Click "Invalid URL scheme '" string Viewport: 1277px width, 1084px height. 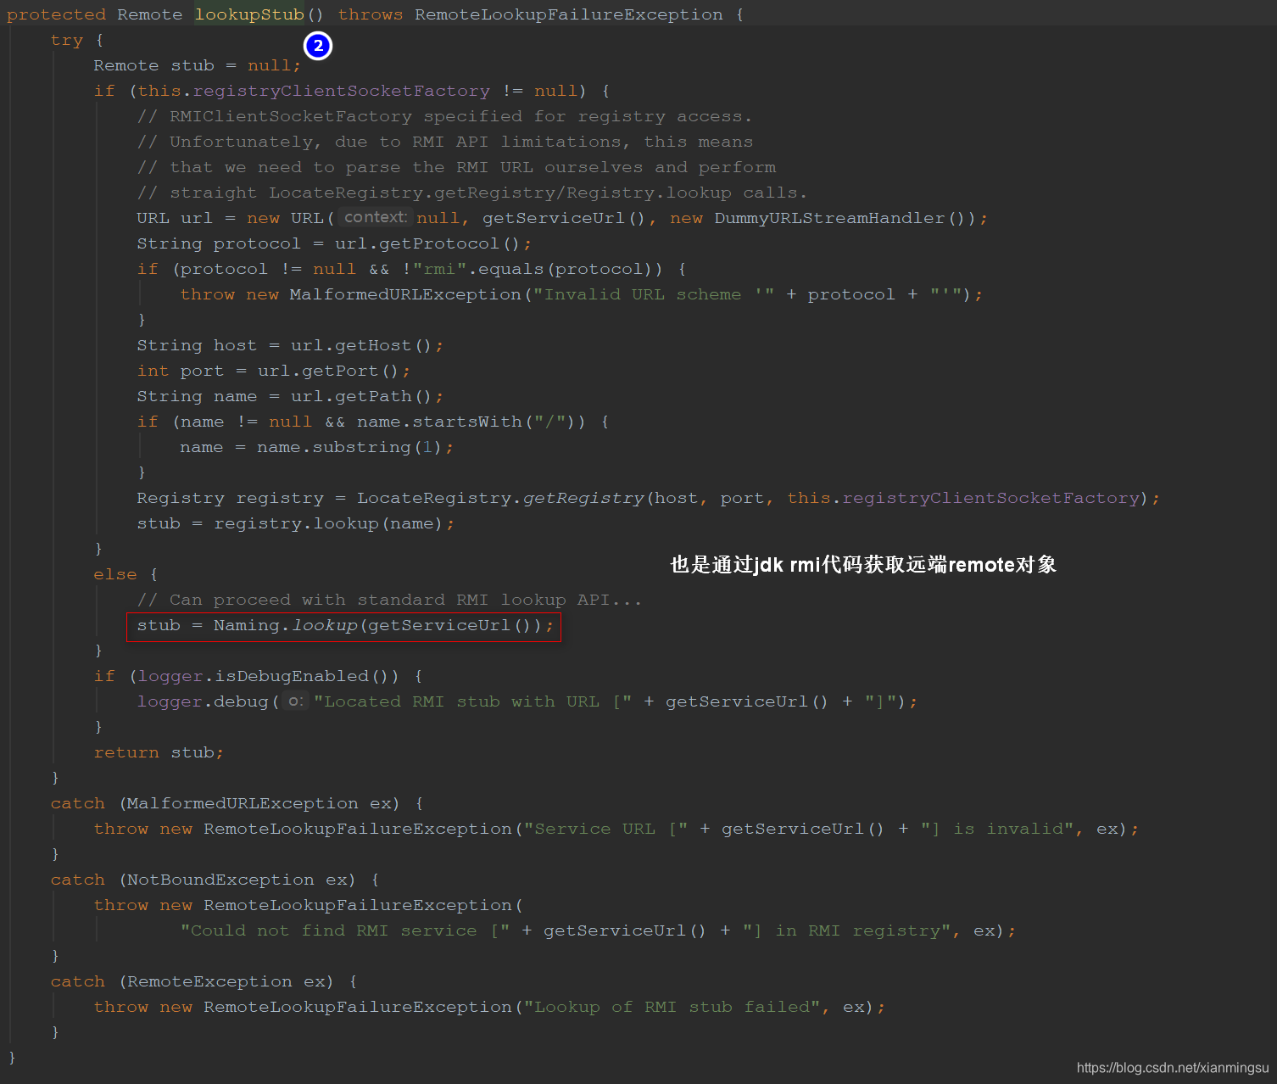tap(654, 294)
